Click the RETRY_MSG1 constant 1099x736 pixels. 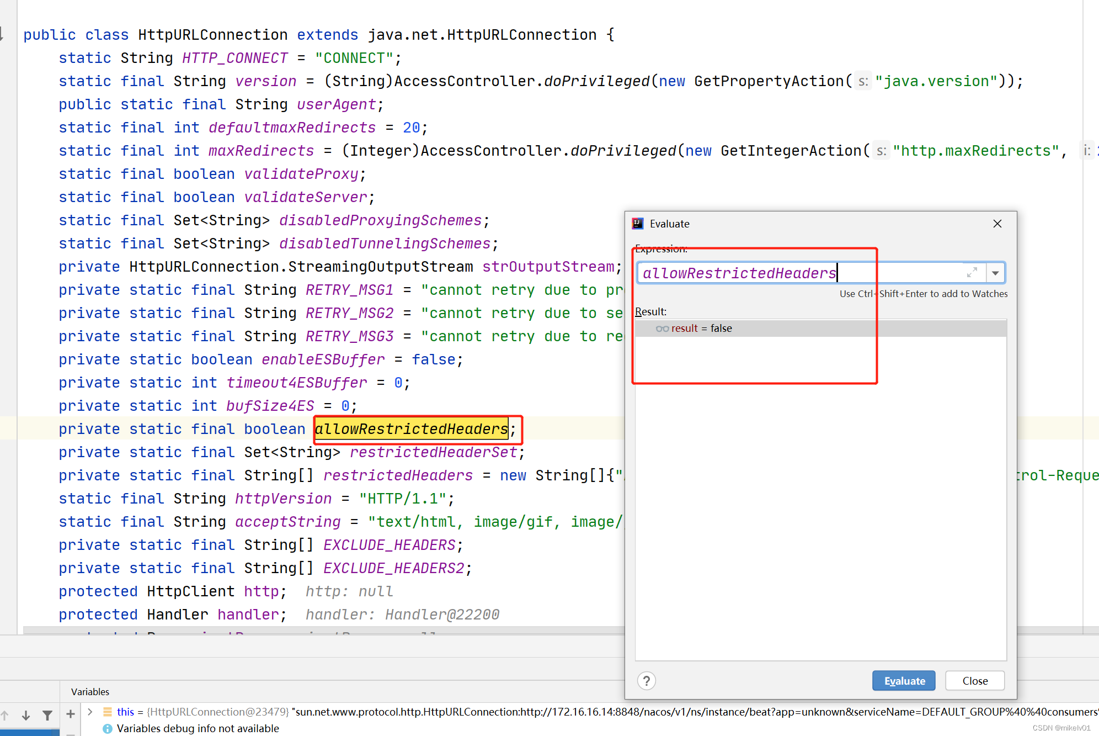click(x=350, y=290)
